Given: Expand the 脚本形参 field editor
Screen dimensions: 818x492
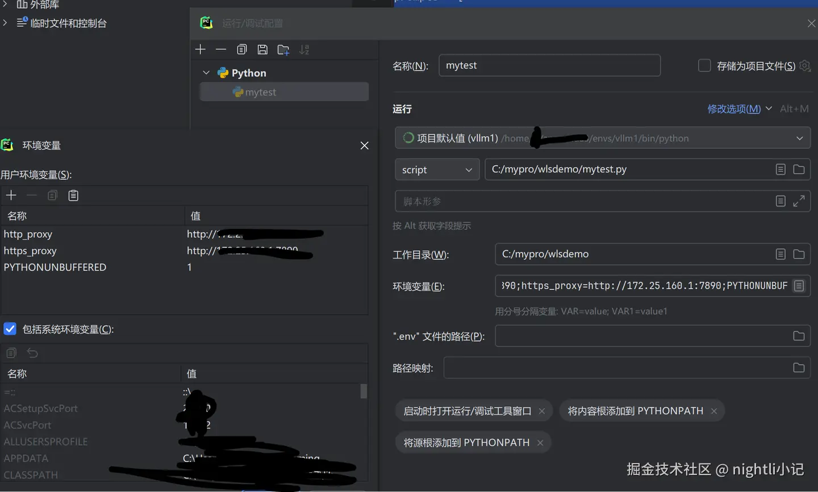Looking at the screenshot, I should coord(799,201).
